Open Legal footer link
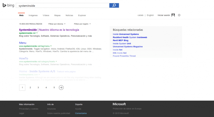This screenshot has height=117, width=214. pos(22,113)
